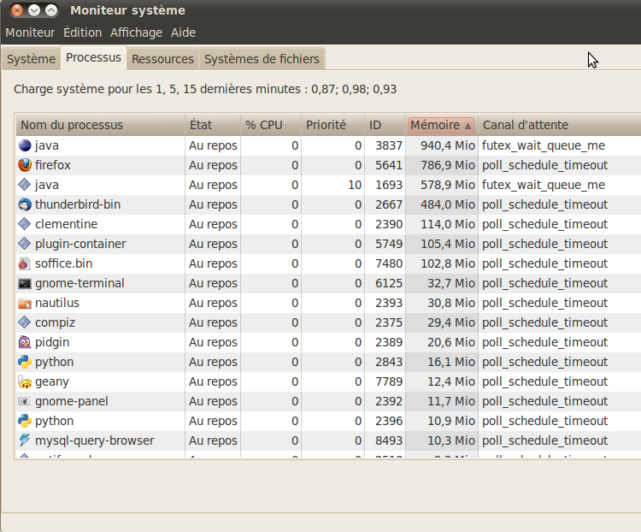The image size is (641, 532).
Task: Click the 32,7 Mio memory value
Action: (451, 283)
